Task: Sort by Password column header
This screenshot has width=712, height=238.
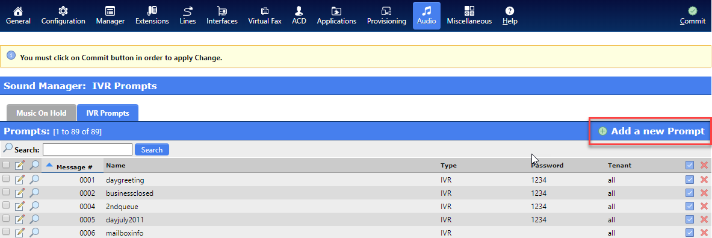Action: click(x=547, y=165)
